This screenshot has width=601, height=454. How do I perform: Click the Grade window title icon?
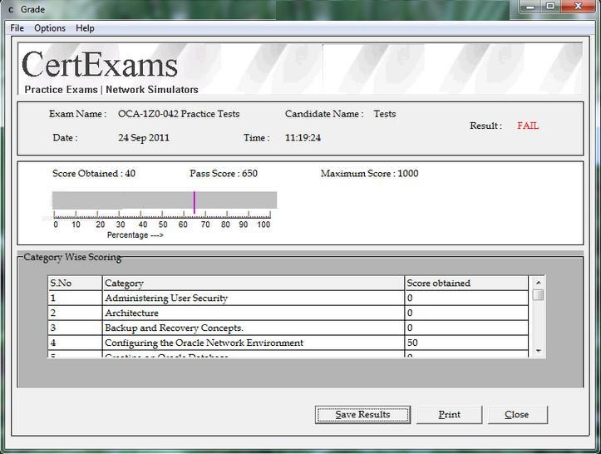(11, 9)
